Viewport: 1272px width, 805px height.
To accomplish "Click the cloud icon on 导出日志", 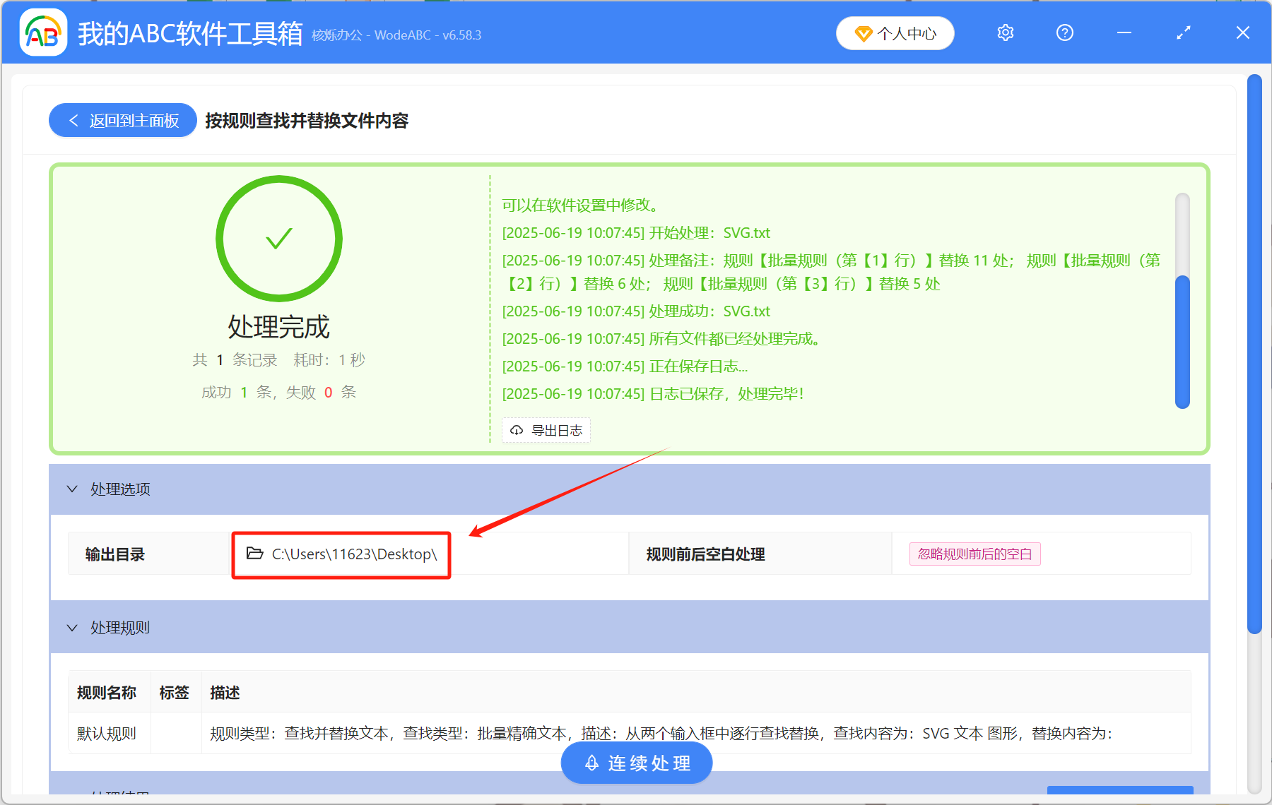I will (515, 430).
